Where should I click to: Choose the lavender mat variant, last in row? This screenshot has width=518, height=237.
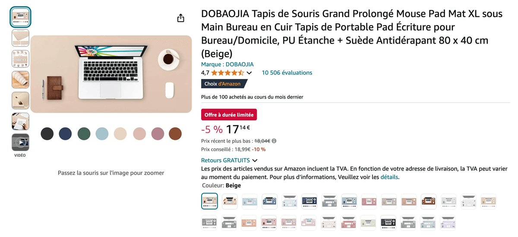(448, 223)
